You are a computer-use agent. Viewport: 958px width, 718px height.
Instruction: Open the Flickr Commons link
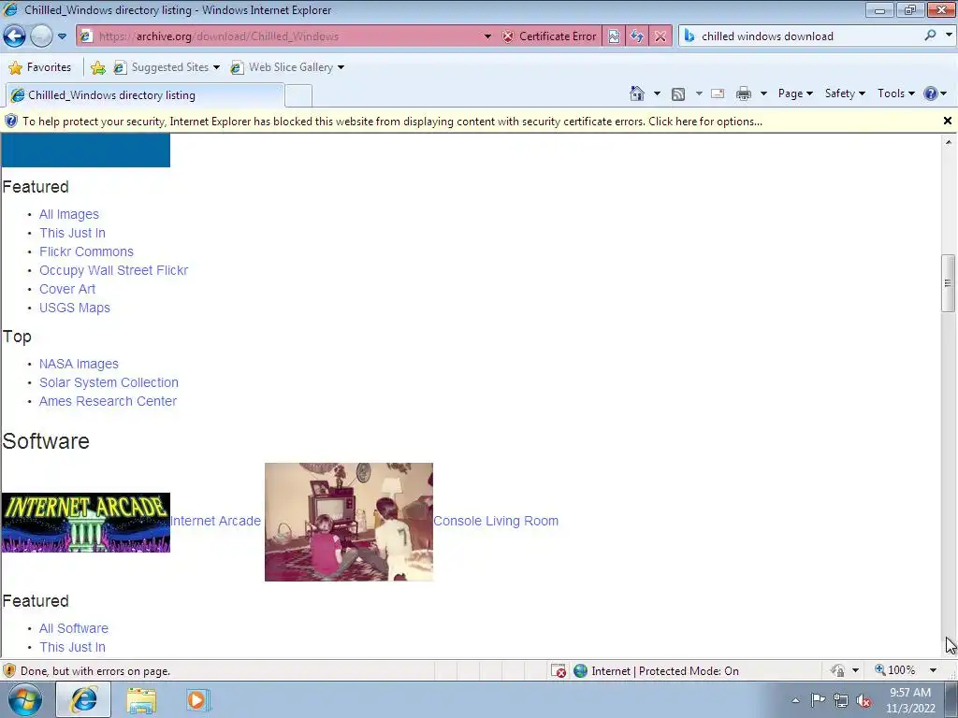tap(86, 251)
